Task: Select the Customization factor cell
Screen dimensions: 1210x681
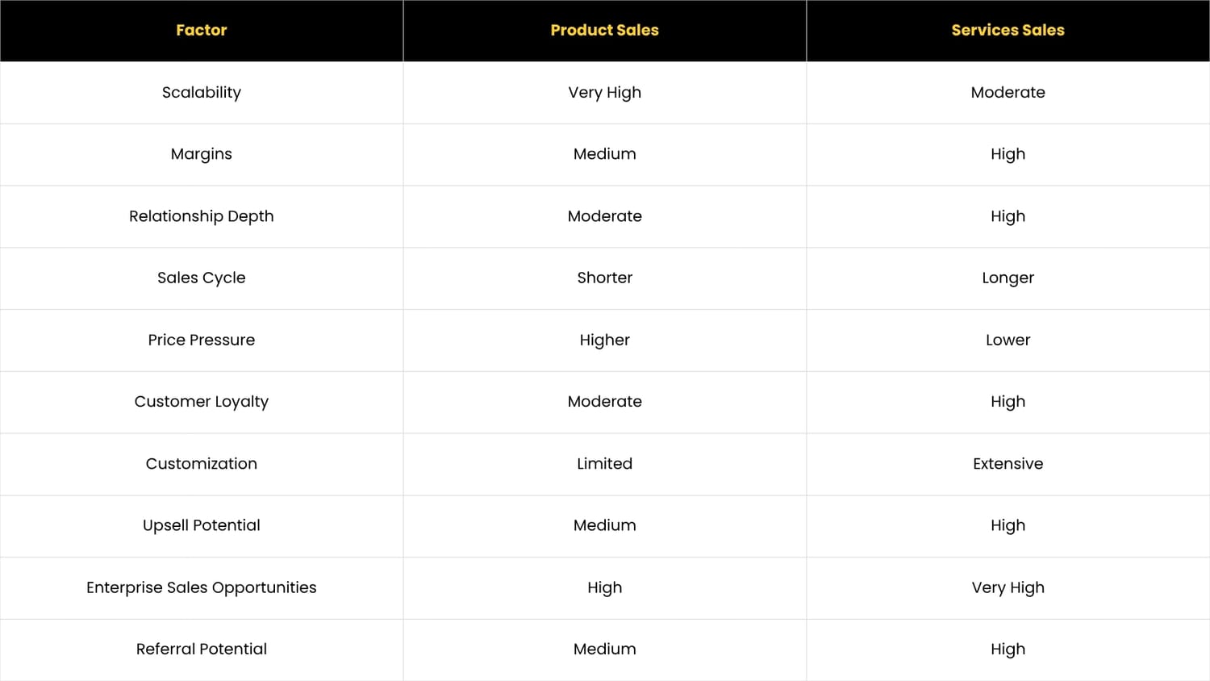Action: tap(202, 464)
